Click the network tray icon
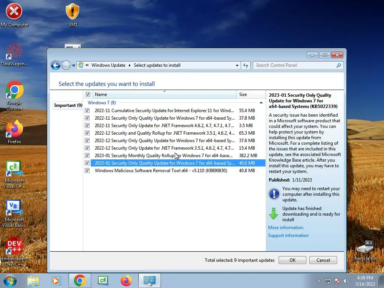The width and height of the screenshot is (384, 288). [x=328, y=281]
